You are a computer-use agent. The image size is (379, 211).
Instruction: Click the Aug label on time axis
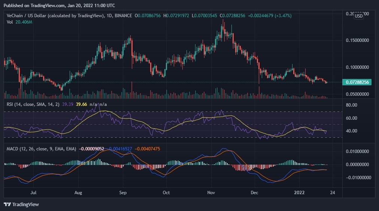[x=78, y=193]
